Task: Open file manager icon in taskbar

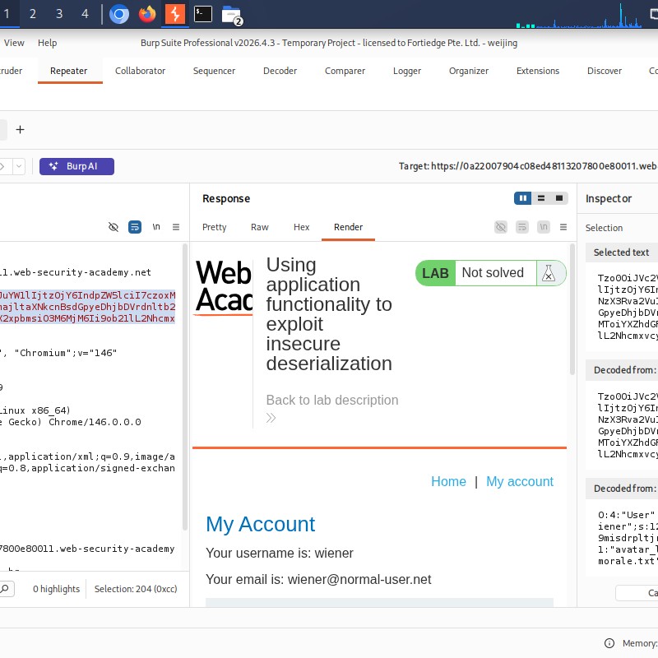Action: click(231, 15)
